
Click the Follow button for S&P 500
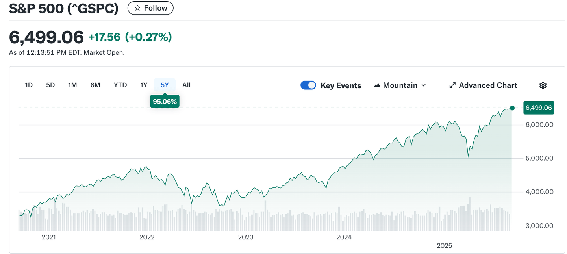[150, 7]
